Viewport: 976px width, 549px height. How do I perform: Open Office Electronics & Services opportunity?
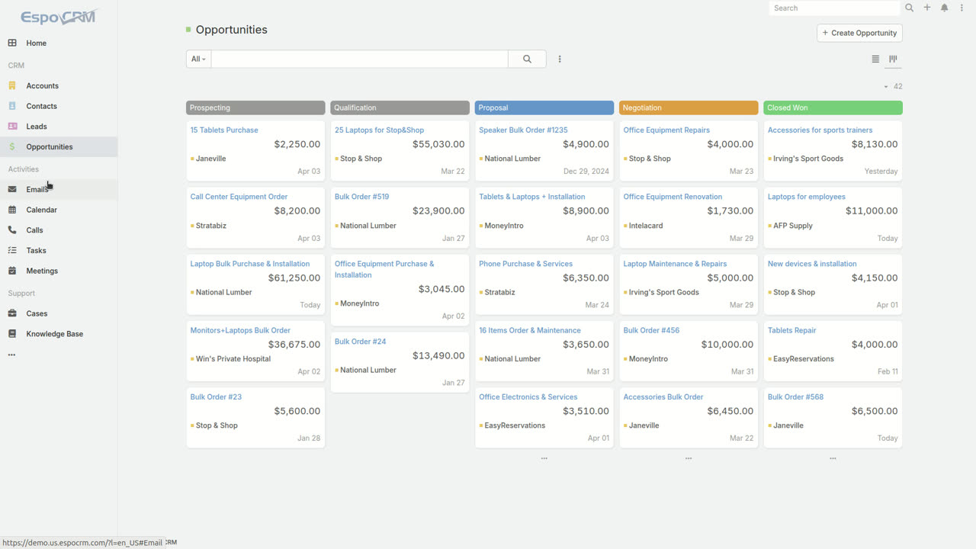coord(528,397)
